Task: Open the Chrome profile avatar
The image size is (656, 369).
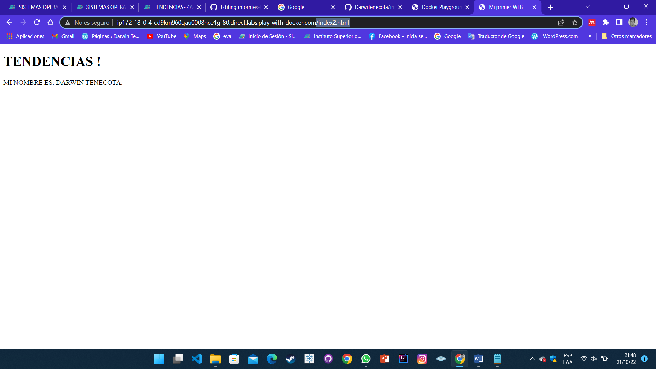Action: coord(633,22)
